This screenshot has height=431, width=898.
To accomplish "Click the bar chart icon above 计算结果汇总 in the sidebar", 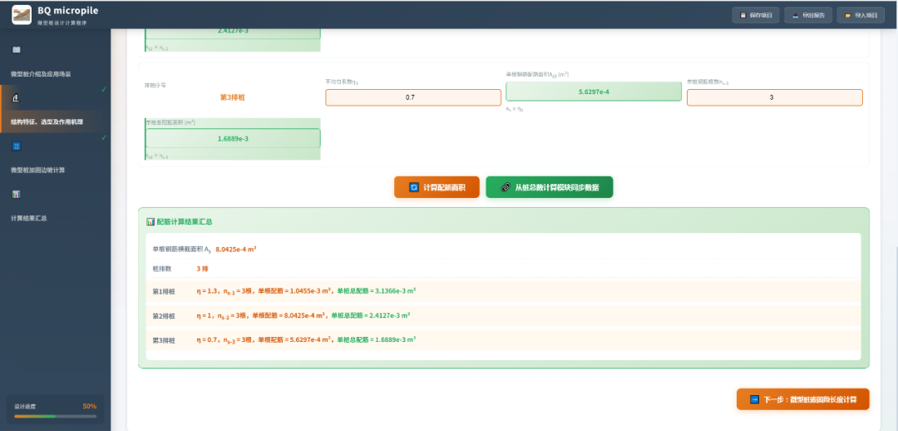I will (x=17, y=195).
